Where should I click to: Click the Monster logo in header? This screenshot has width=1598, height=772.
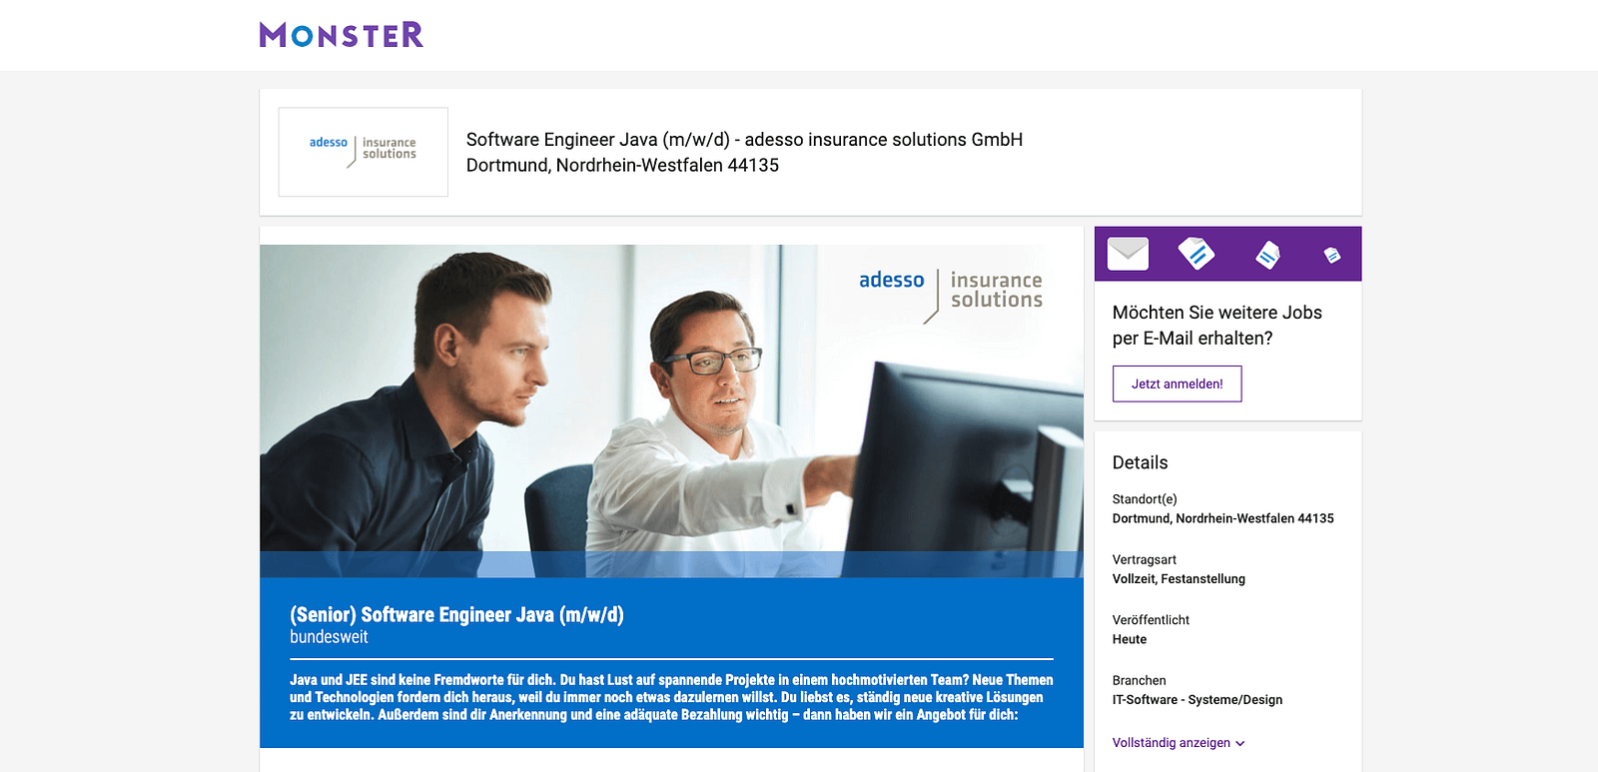(342, 35)
